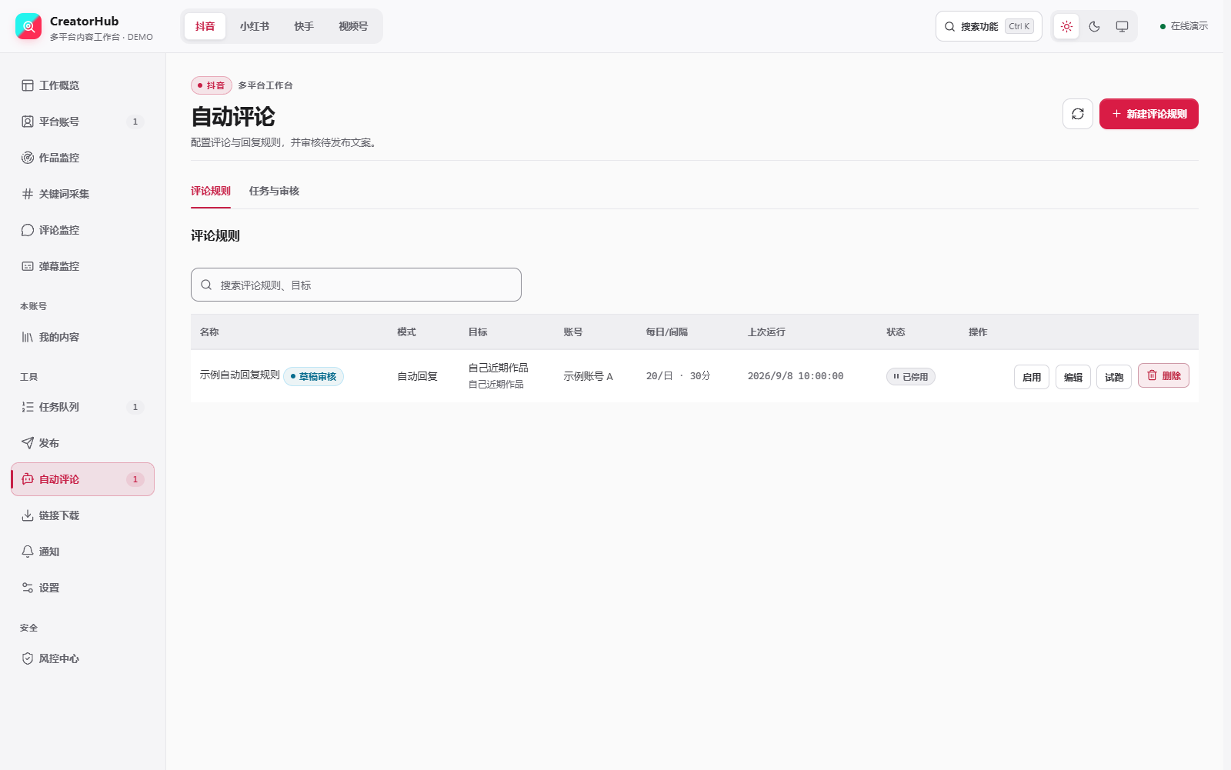Open 关键词采集 hashtag item
This screenshot has width=1231, height=770.
[82, 194]
